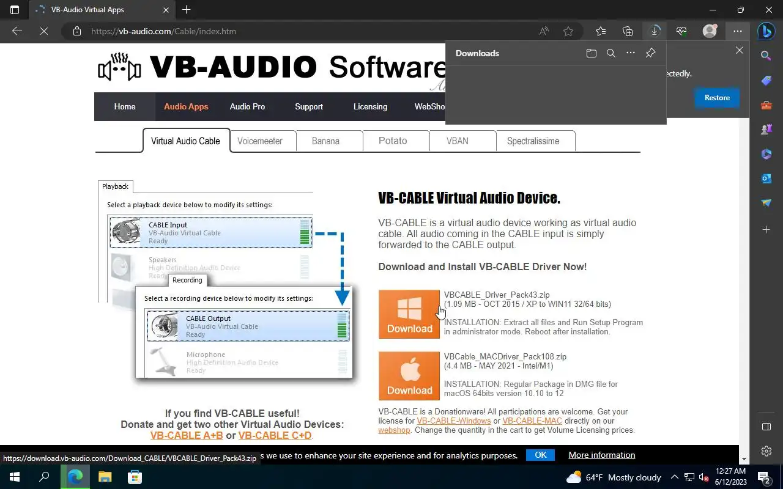
Task: Show hidden system tray icons
Action: [x=675, y=477]
